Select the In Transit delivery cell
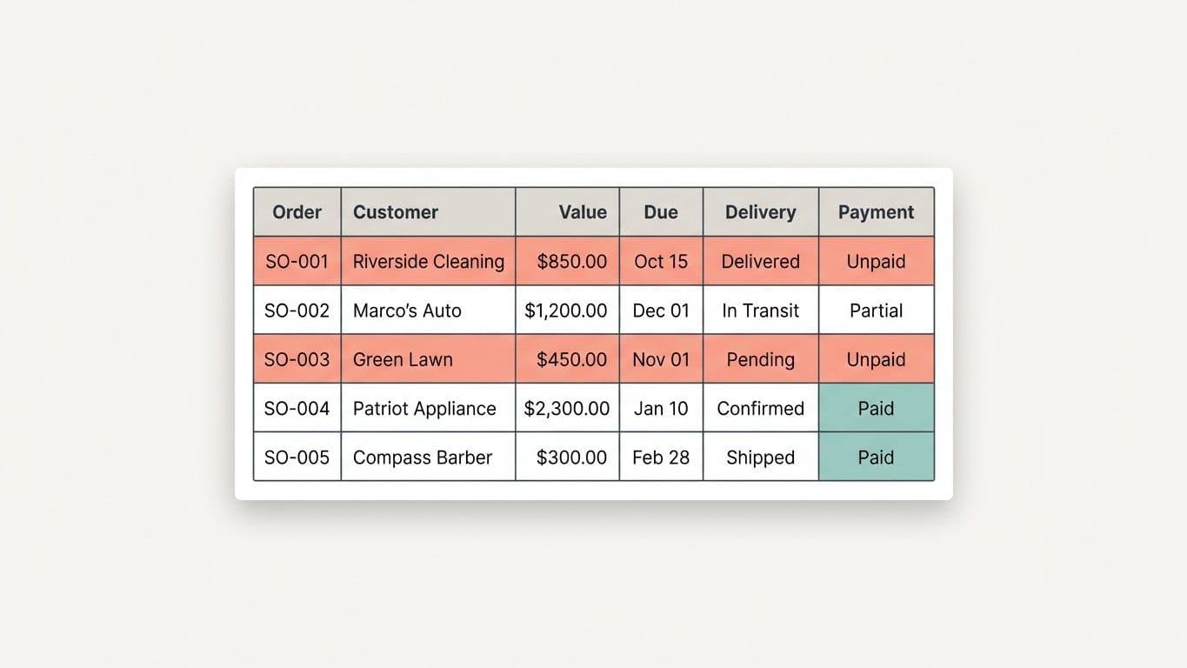Image resolution: width=1187 pixels, height=668 pixels. 761,310
